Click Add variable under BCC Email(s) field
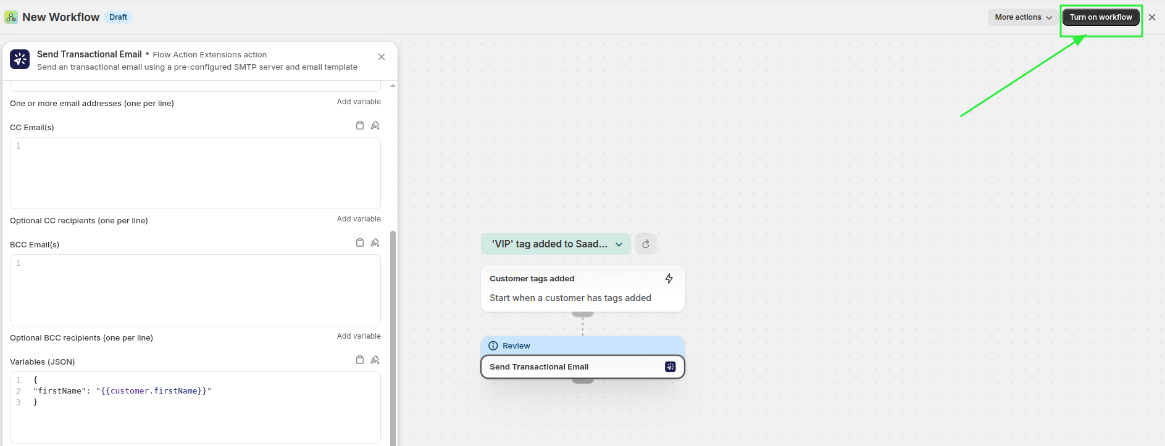 [x=359, y=336]
